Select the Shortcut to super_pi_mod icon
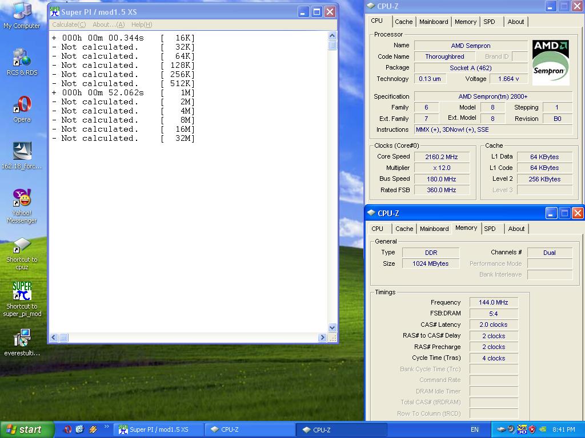 click(x=22, y=299)
